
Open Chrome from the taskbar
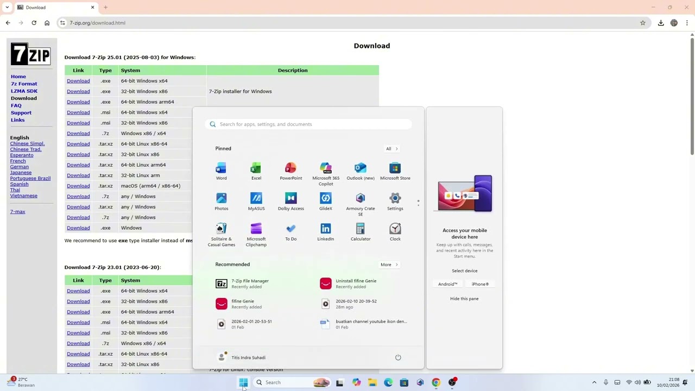pos(436,382)
